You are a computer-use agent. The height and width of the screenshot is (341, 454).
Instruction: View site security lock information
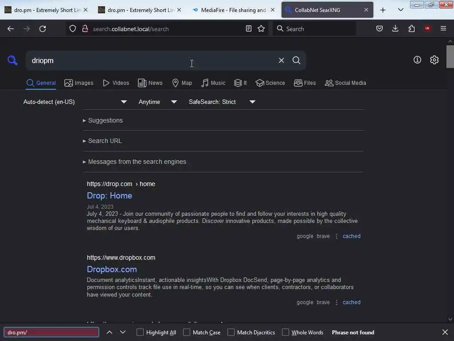(x=85, y=28)
